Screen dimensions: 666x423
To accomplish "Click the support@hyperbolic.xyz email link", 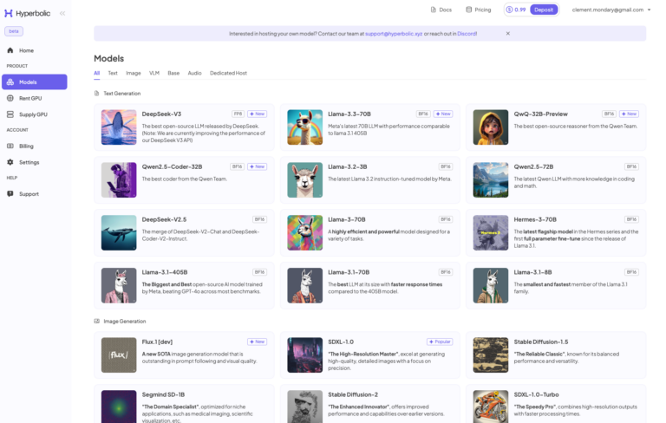I will [394, 34].
